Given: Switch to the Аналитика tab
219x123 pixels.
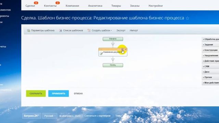Looking at the screenshot, I should tap(95, 6).
